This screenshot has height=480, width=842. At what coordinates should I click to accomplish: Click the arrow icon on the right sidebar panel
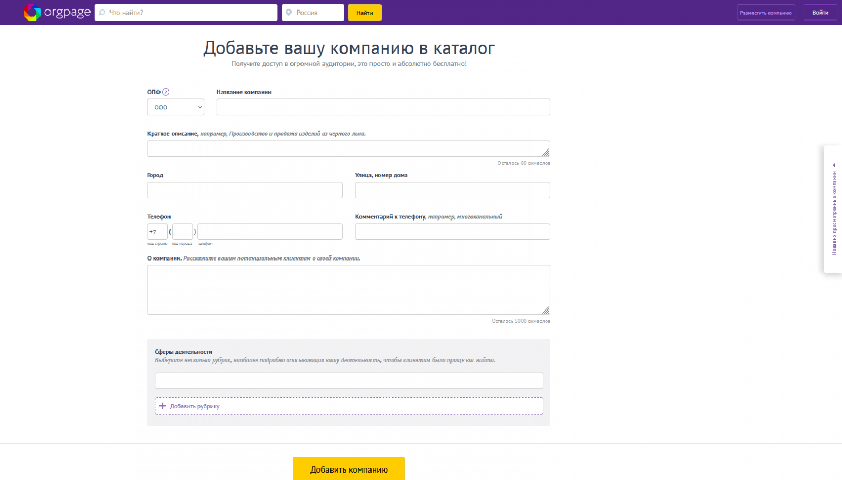tap(833, 165)
